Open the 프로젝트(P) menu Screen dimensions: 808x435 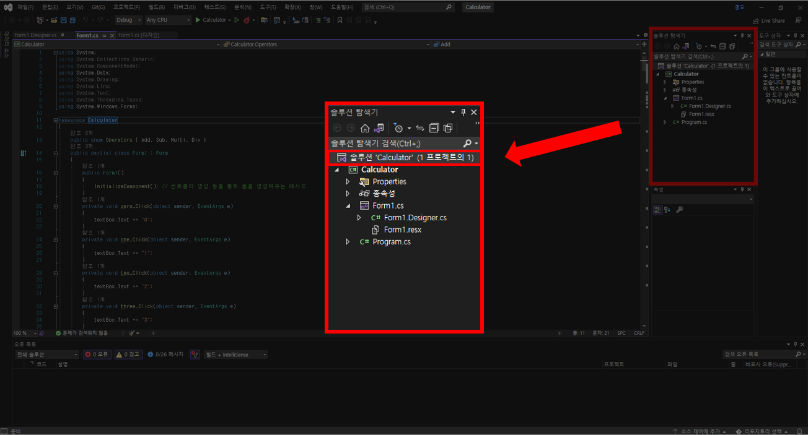127,7
